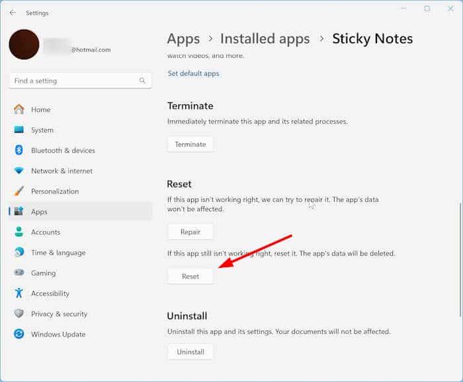Click the Reset section heading
Screen dimensions: 463x382
click(179, 184)
